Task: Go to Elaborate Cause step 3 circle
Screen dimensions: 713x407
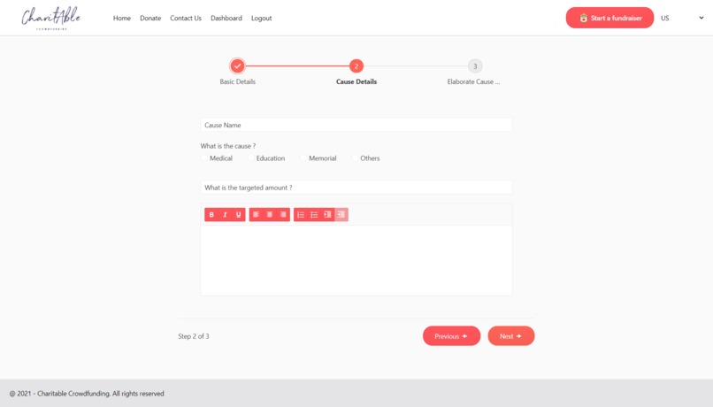Action: (475, 66)
